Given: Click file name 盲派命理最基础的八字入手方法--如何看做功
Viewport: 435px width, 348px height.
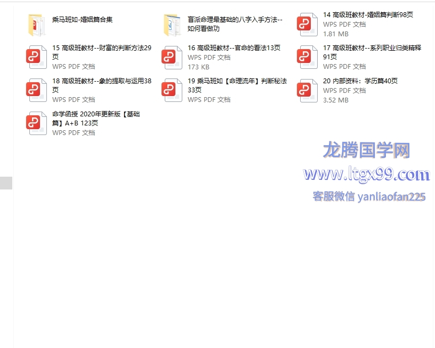Looking at the screenshot, I should pos(235,24).
